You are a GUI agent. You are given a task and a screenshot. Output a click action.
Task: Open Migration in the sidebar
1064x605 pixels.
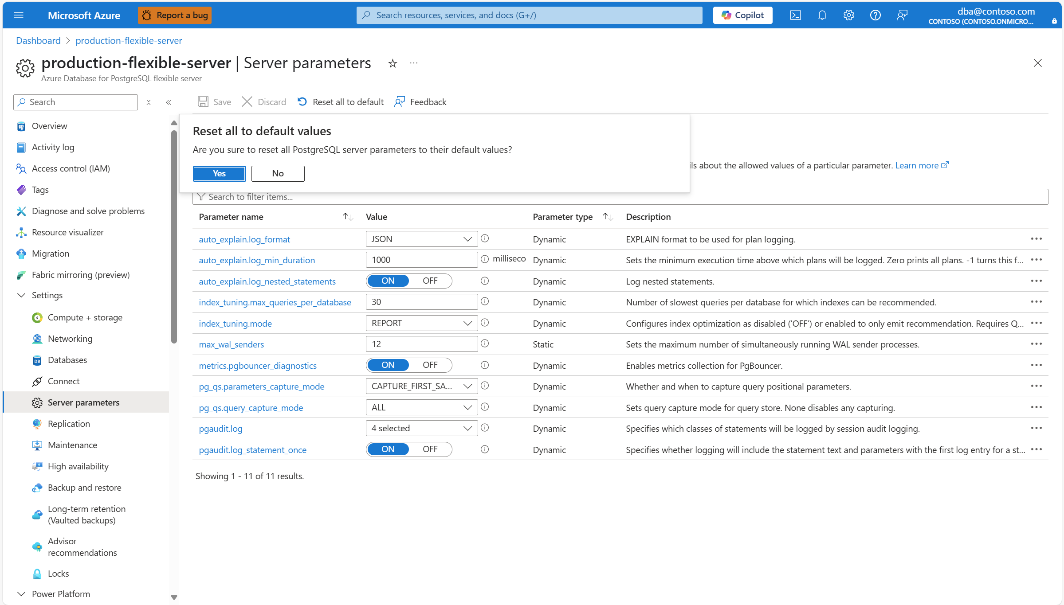(51, 254)
